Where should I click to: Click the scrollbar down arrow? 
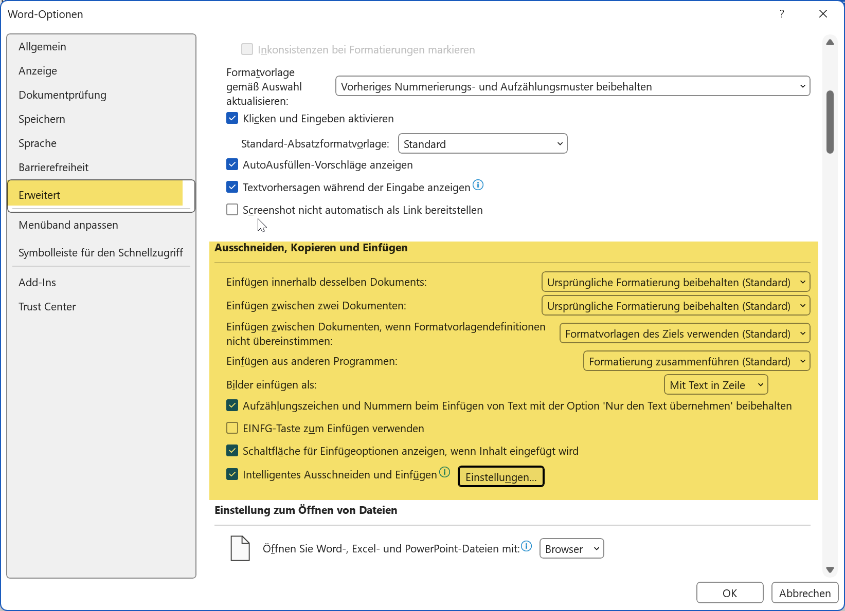pos(830,569)
